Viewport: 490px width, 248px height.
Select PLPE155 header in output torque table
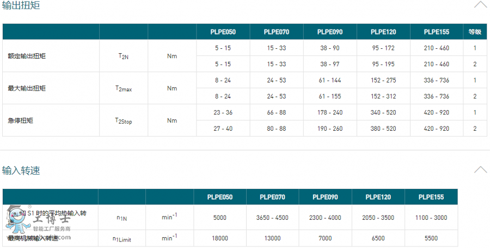click(x=436, y=31)
